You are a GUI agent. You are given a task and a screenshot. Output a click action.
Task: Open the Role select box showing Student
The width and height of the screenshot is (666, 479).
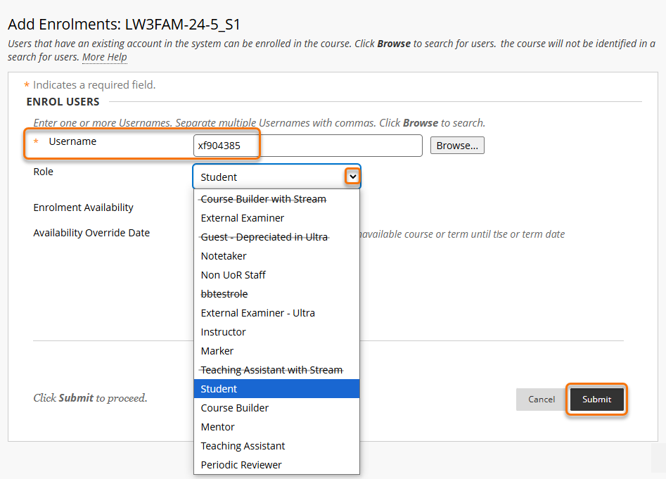point(267,177)
